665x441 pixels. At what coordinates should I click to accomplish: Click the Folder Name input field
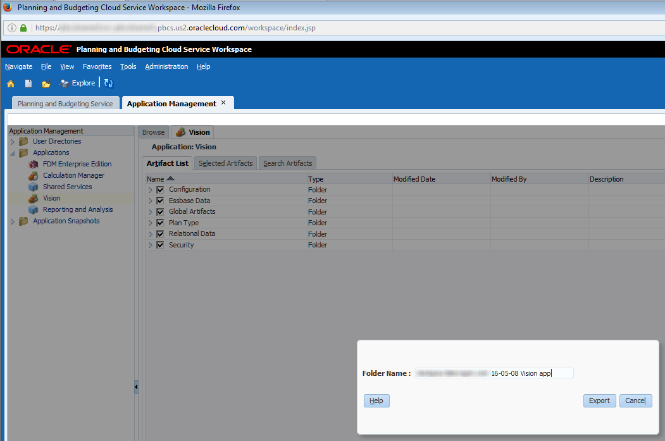(494, 373)
